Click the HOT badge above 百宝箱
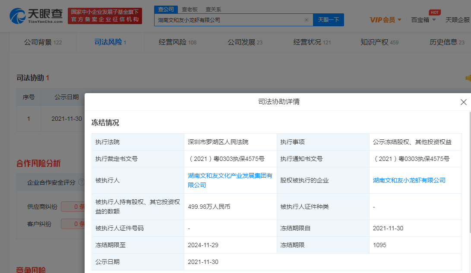 click(x=435, y=13)
